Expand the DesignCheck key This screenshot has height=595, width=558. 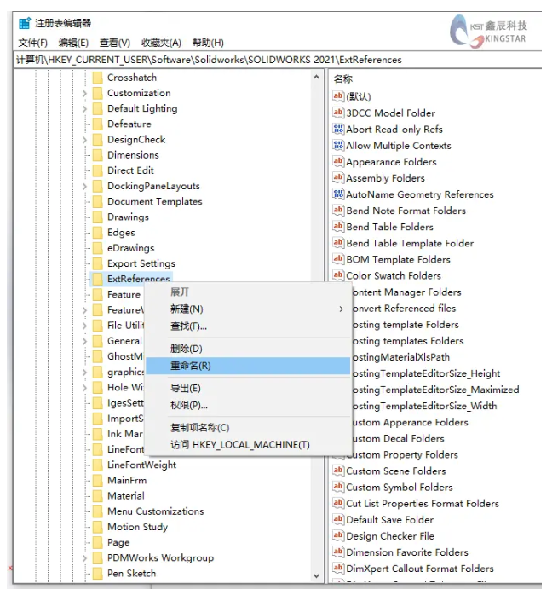click(84, 140)
